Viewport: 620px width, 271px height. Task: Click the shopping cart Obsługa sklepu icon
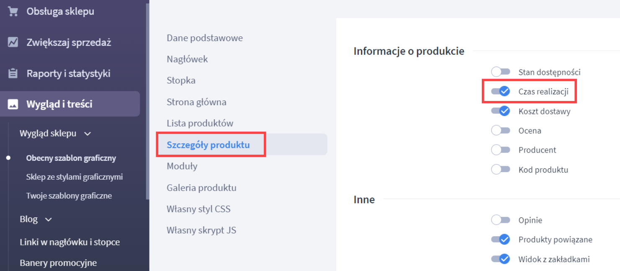pos(12,10)
